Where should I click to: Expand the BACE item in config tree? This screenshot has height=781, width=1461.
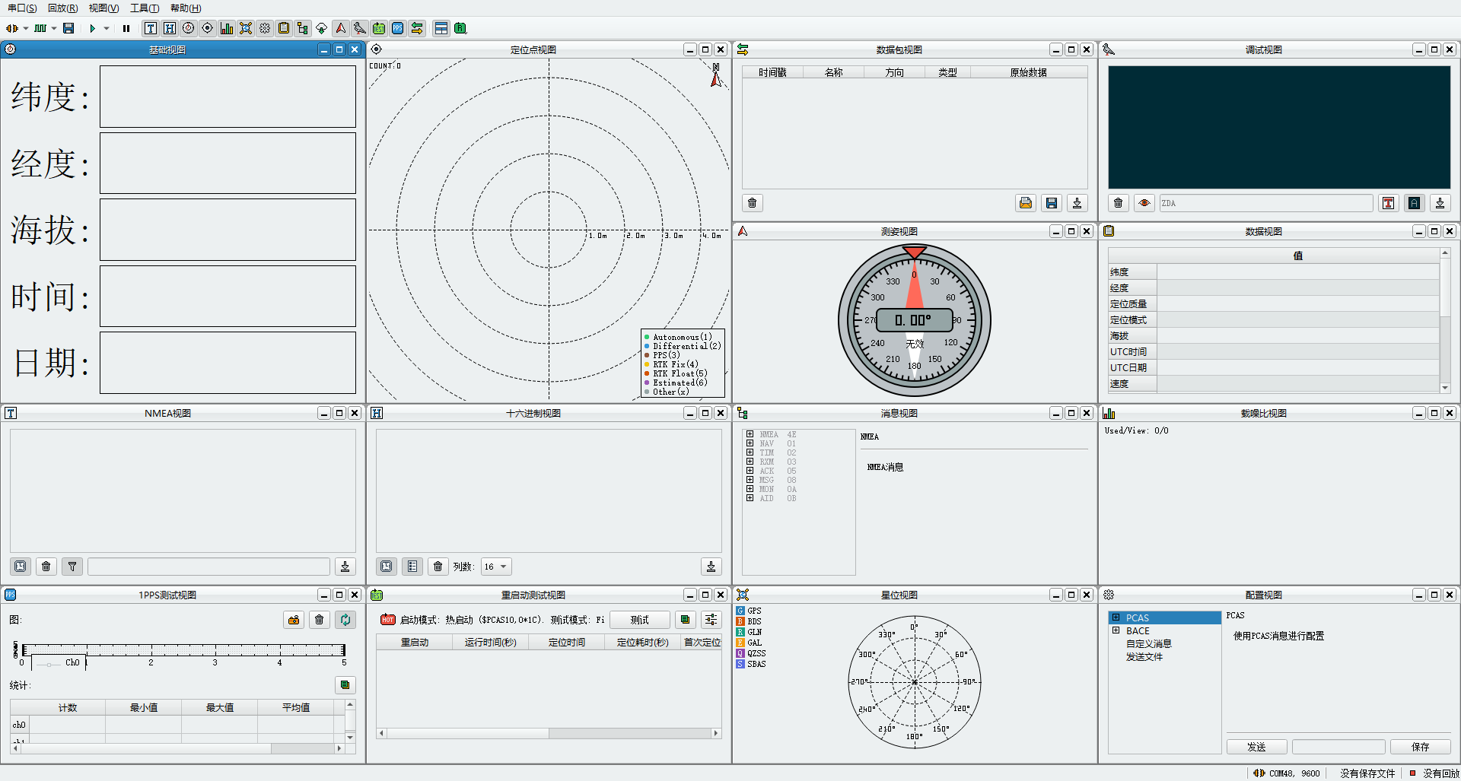1116,630
